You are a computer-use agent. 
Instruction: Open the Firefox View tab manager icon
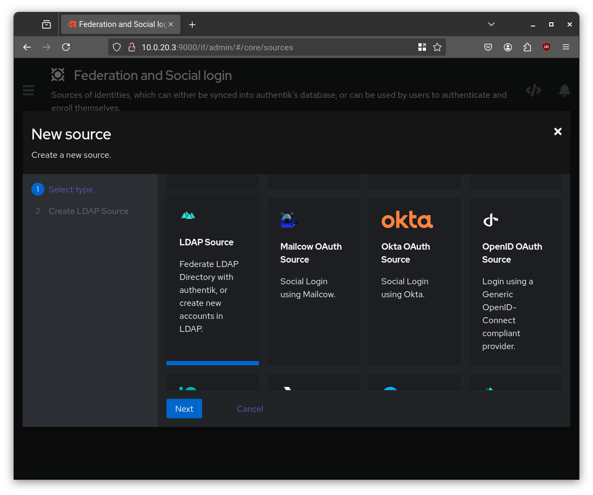click(x=46, y=24)
